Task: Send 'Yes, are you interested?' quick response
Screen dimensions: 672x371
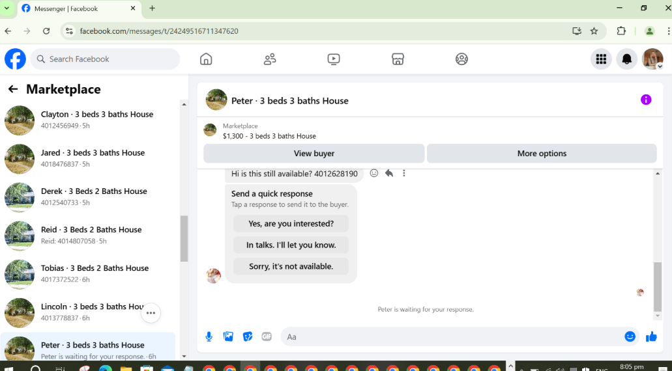Action: coord(291,223)
